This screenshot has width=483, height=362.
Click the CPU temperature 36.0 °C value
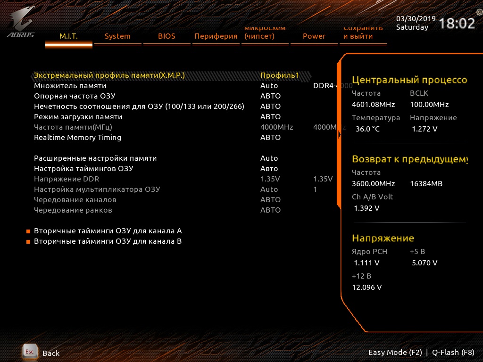tap(367, 129)
